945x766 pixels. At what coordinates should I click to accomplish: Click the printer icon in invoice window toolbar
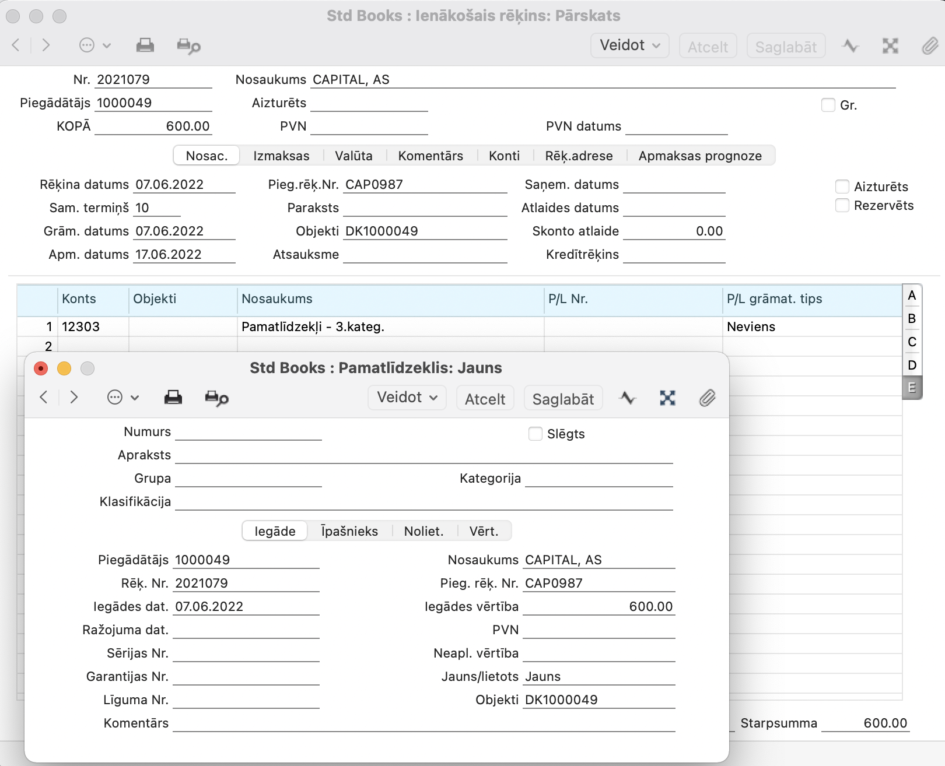point(145,45)
